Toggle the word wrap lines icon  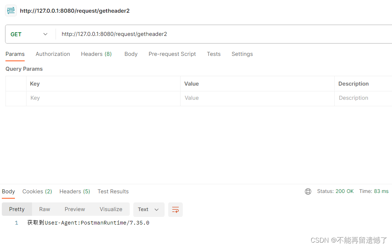[x=175, y=210]
